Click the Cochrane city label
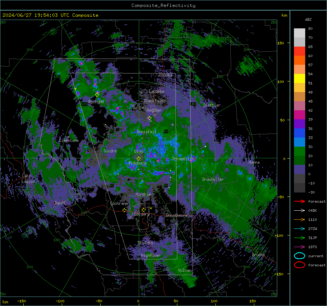Screen dimensions: 327x306 (x=119, y=203)
